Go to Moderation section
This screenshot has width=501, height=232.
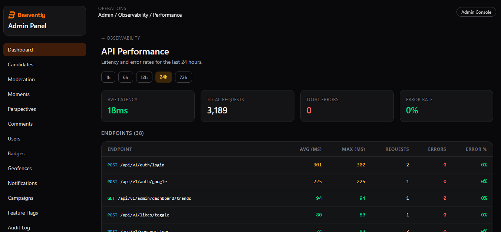point(45,79)
